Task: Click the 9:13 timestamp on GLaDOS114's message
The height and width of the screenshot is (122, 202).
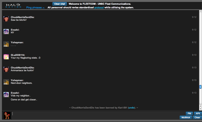Action: [194, 55]
